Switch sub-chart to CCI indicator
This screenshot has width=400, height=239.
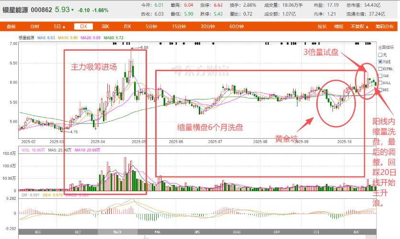pos(317,232)
